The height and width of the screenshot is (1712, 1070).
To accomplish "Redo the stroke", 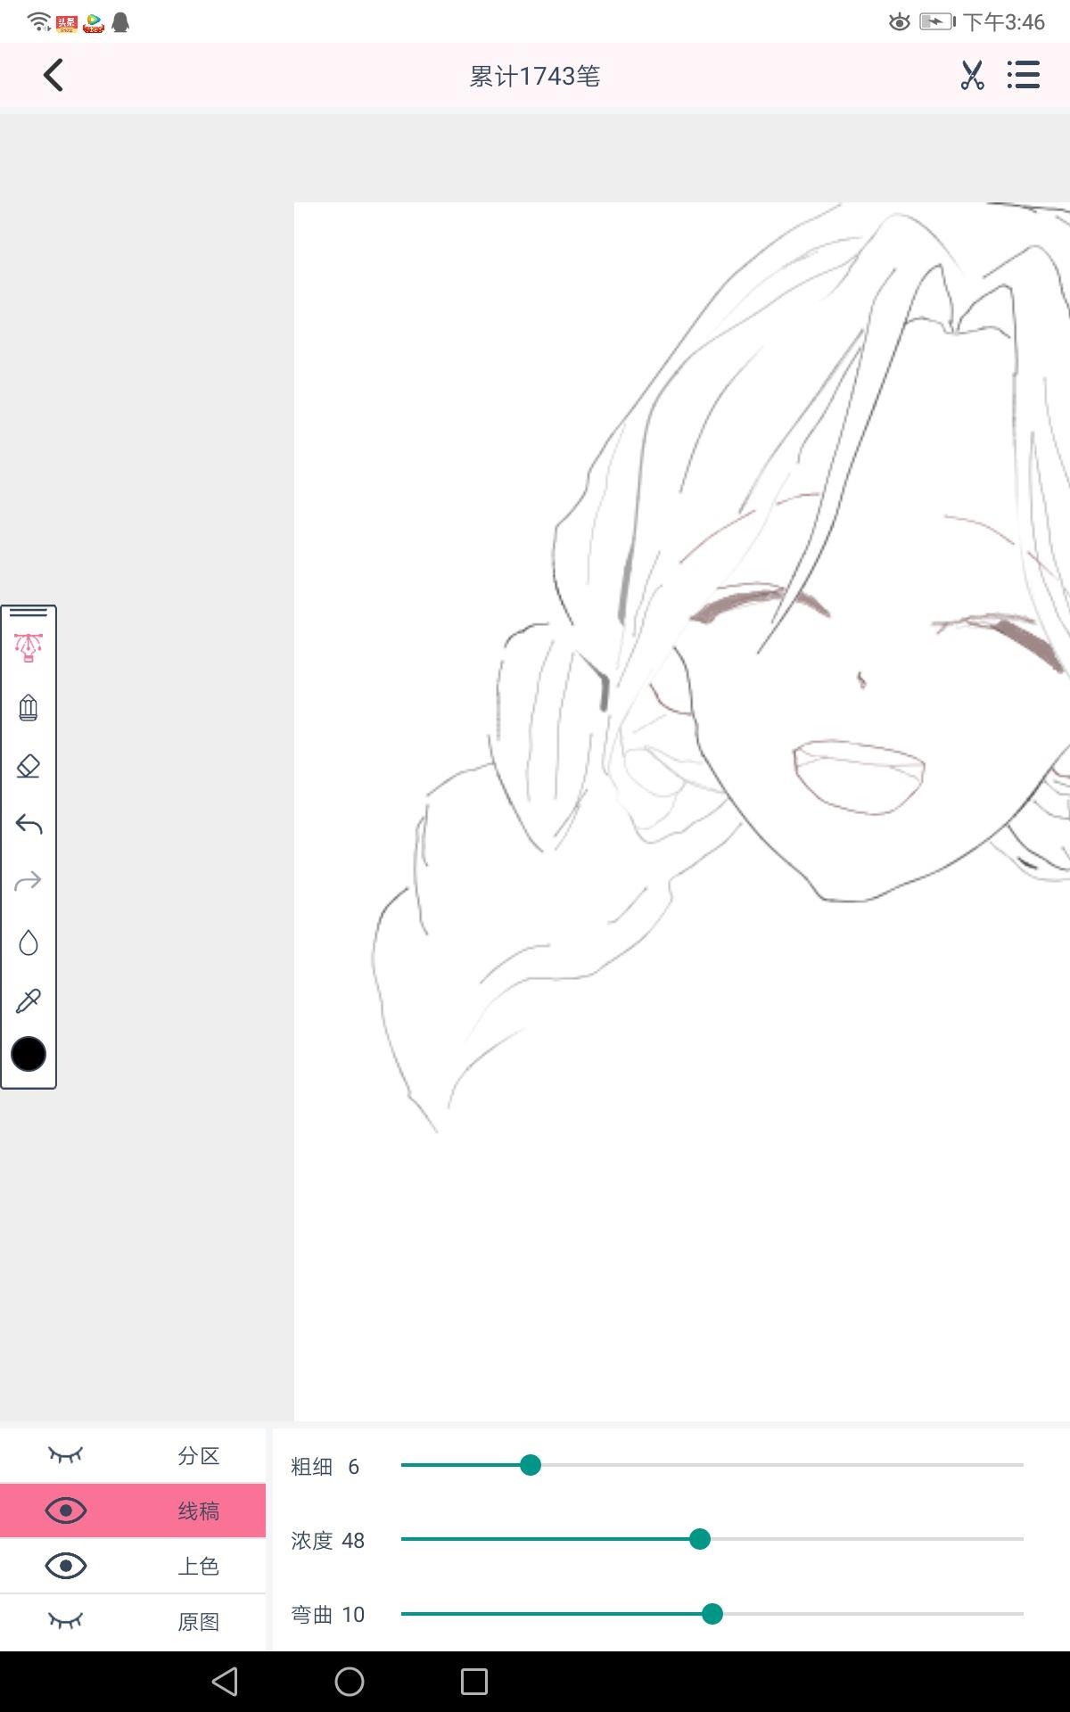I will click(x=29, y=882).
